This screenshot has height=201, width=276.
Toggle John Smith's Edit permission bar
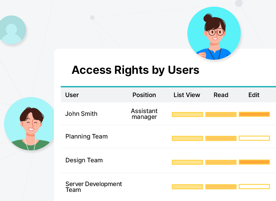pos(254,114)
